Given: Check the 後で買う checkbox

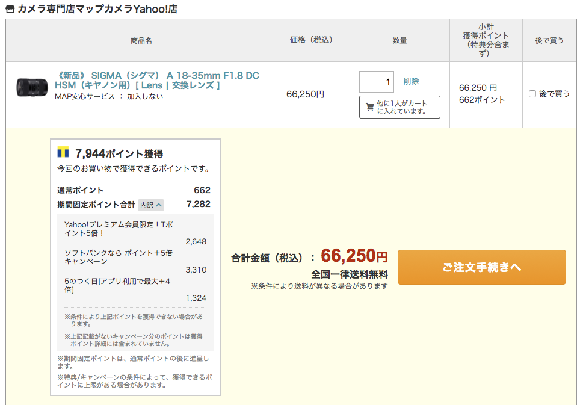Looking at the screenshot, I should point(532,94).
